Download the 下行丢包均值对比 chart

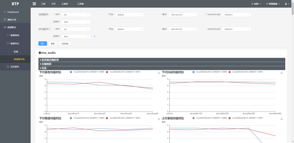pyautogui.click(x=159, y=72)
